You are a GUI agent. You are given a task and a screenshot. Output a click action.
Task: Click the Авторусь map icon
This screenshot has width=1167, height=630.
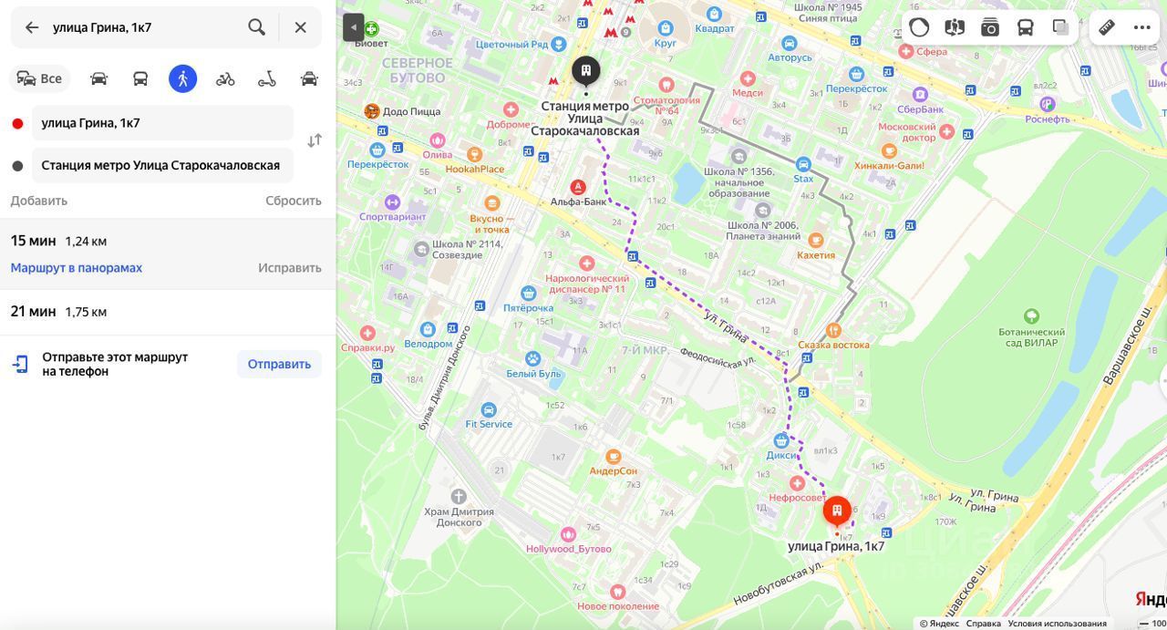click(x=790, y=43)
